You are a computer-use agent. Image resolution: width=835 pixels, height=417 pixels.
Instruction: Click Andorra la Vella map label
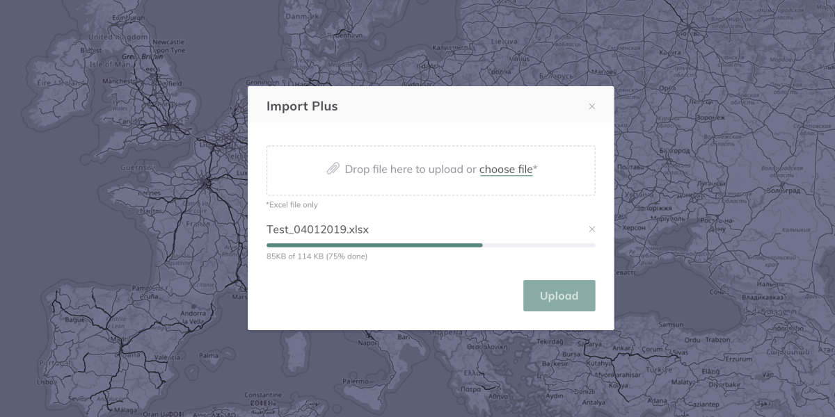[x=192, y=318]
